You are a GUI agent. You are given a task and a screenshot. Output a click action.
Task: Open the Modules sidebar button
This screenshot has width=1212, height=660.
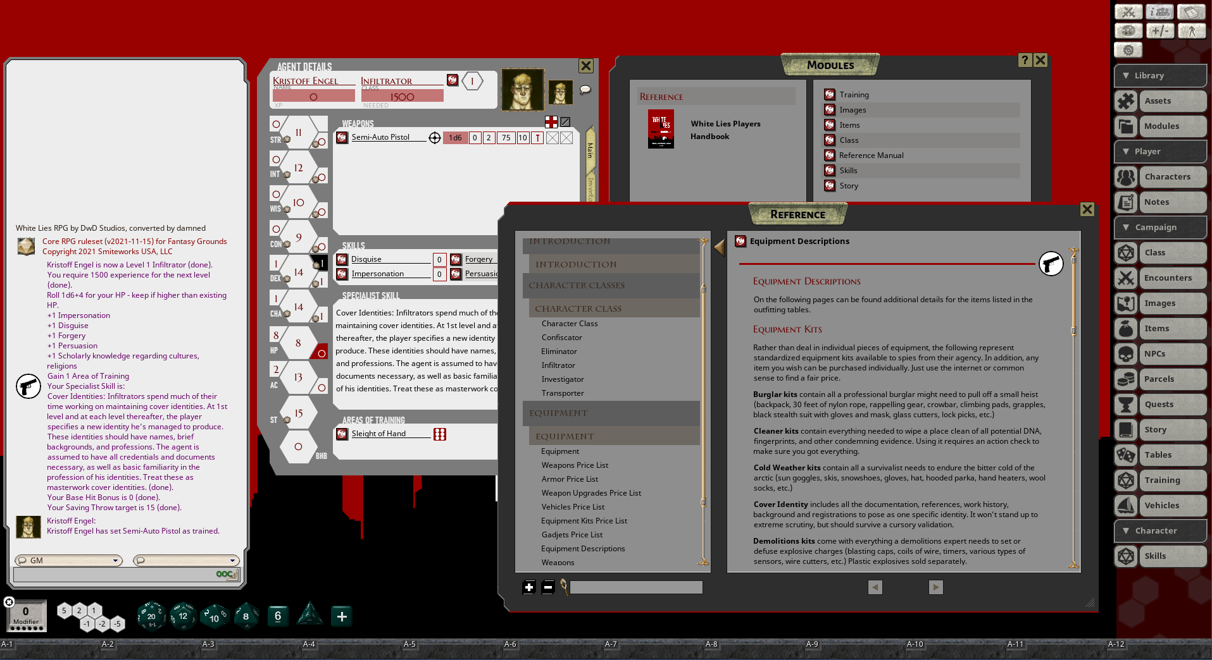coord(1160,126)
